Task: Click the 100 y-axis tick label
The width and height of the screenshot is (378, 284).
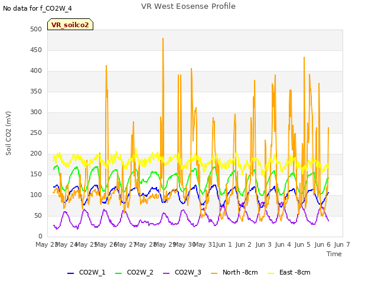Action: 36,195
